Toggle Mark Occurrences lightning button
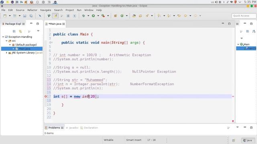 55,16
